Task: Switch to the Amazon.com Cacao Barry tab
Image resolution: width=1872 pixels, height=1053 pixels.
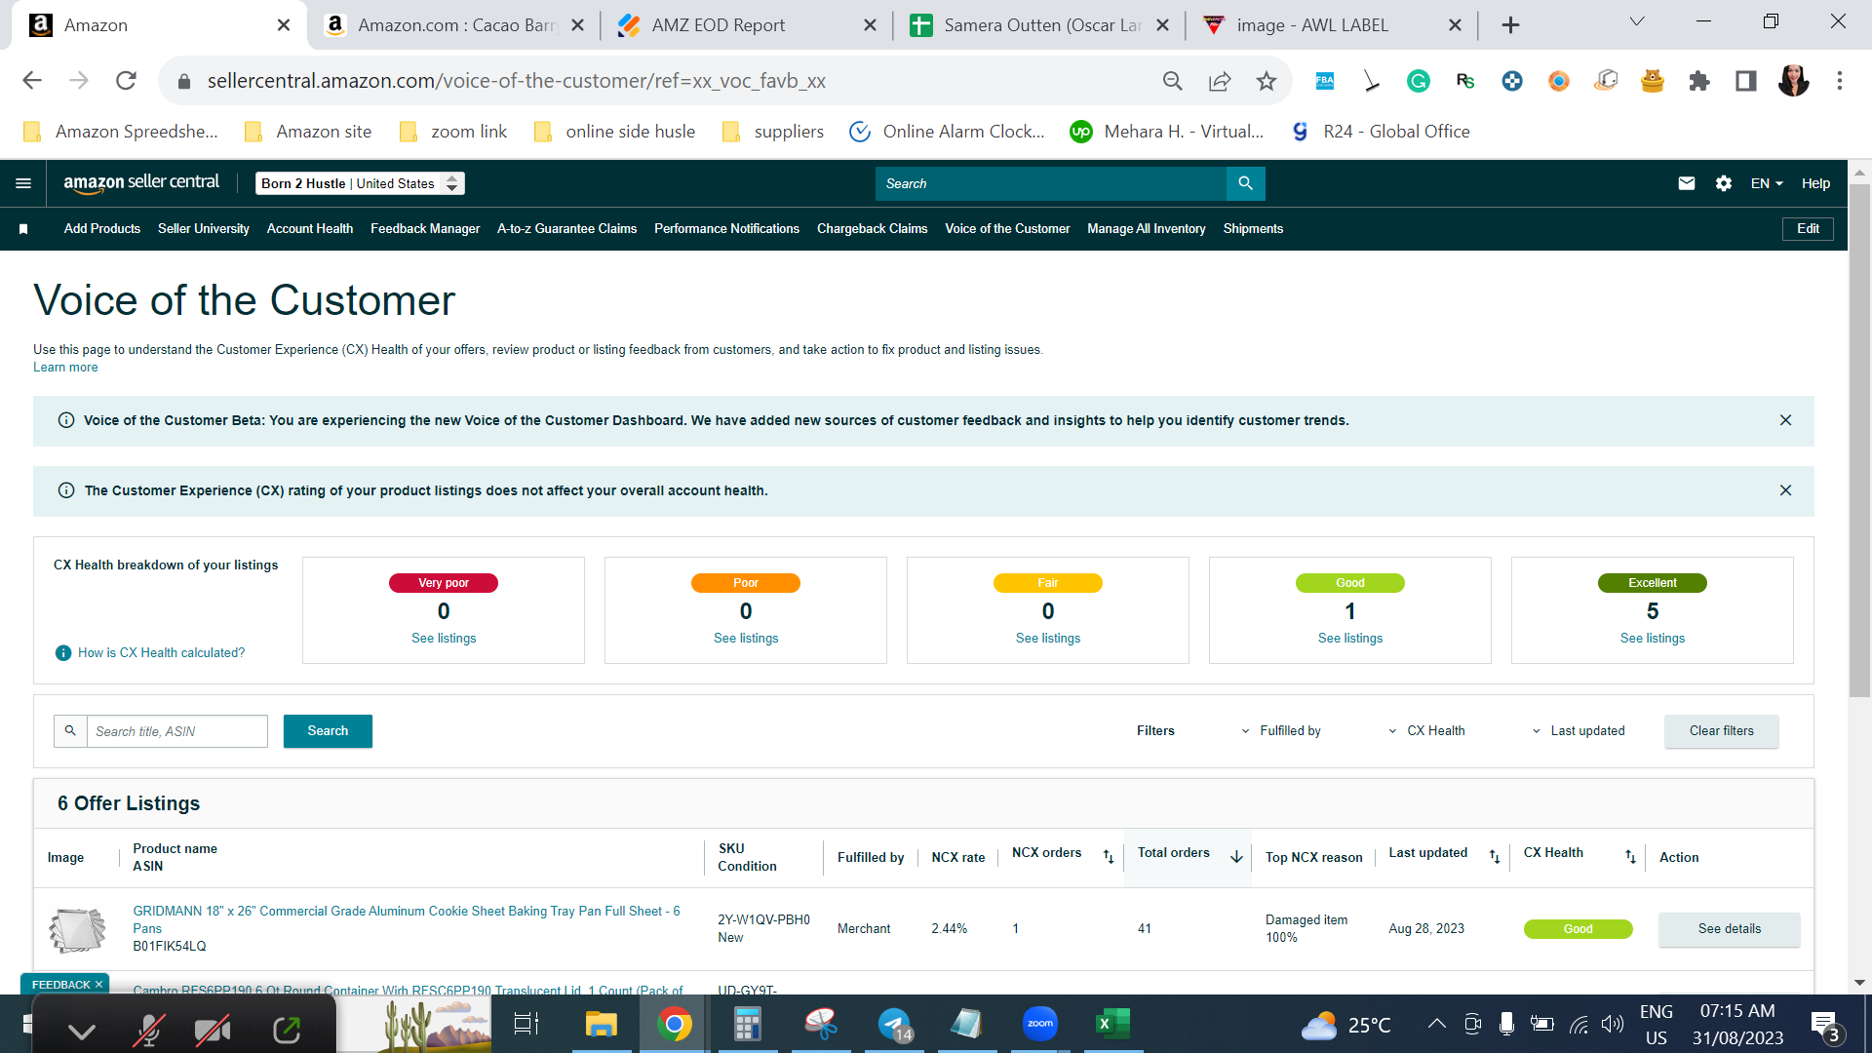Action: 455,25
